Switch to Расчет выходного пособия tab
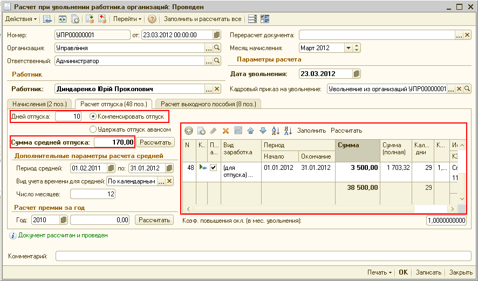 coord(208,104)
